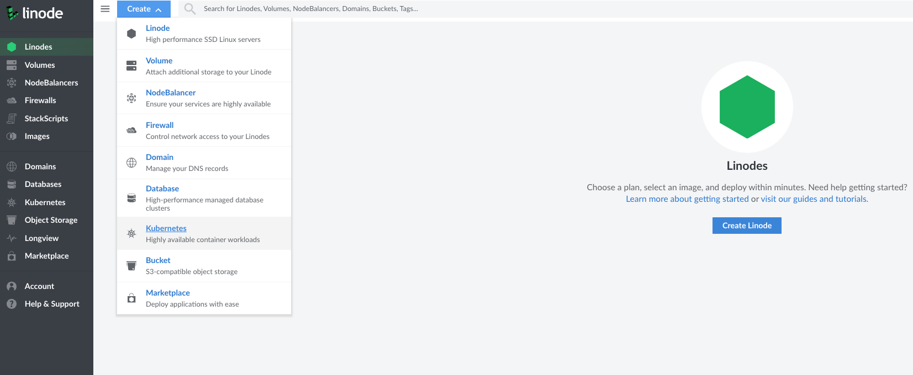
Task: Click the Kubernetes wheel icon in sidebar
Action: tap(12, 202)
